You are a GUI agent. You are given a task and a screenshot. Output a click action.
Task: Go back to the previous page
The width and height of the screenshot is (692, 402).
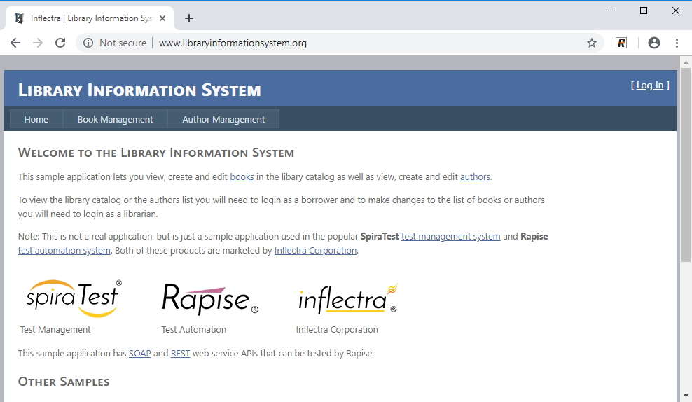pos(15,43)
